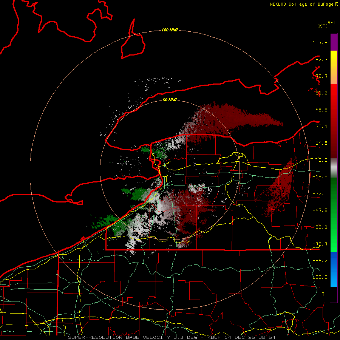
Task: Click the 100 NMI range ring label
Action: pyautogui.click(x=170, y=30)
